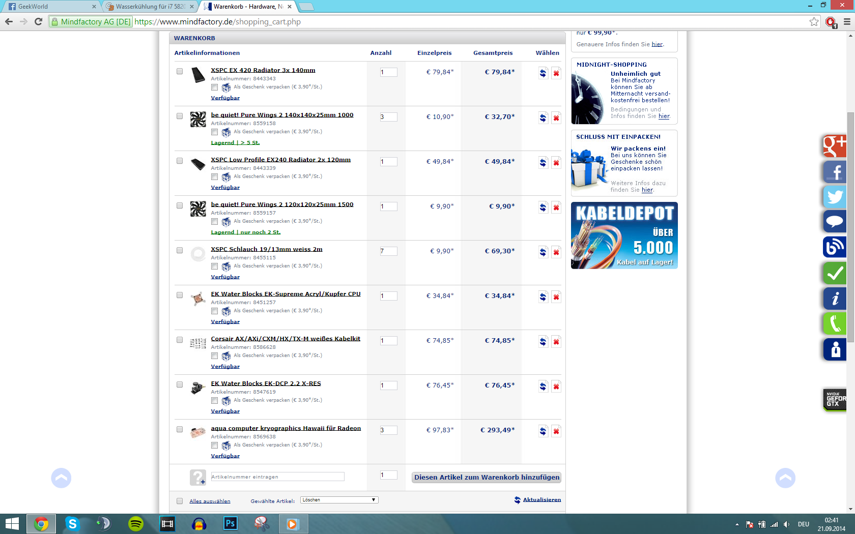Image resolution: width=855 pixels, height=534 pixels.
Task: Select be quiet! Pure Wings 140mm row checkbox
Action: tap(180, 116)
